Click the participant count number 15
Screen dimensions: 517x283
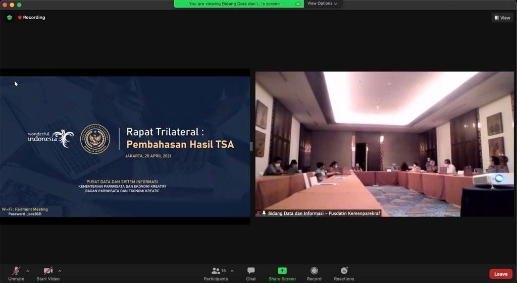224,271
